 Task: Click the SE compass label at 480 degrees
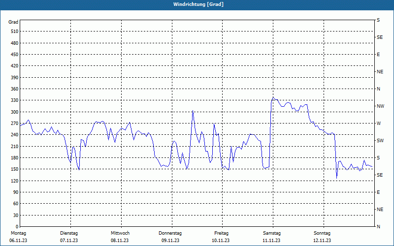tap(380, 37)
